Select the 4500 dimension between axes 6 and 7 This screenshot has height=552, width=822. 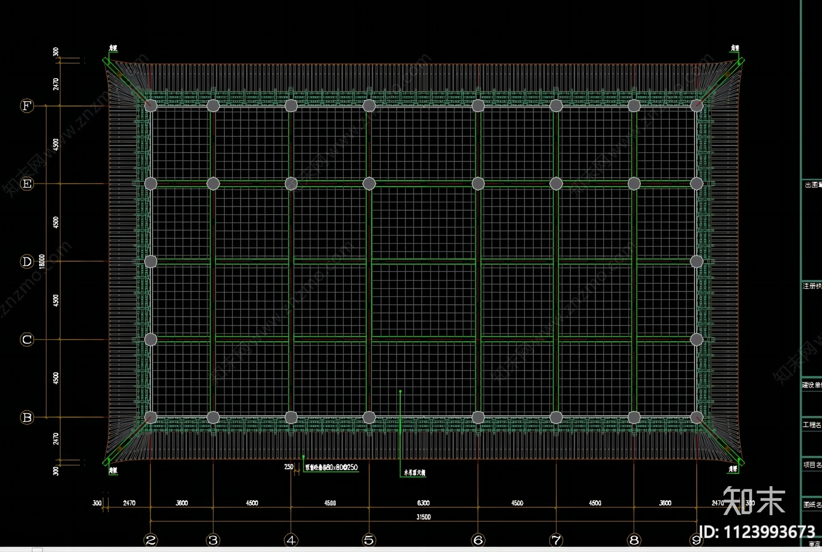(x=517, y=503)
